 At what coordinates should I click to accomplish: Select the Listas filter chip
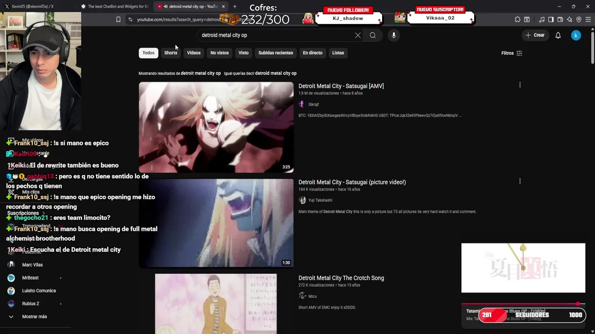point(338,53)
